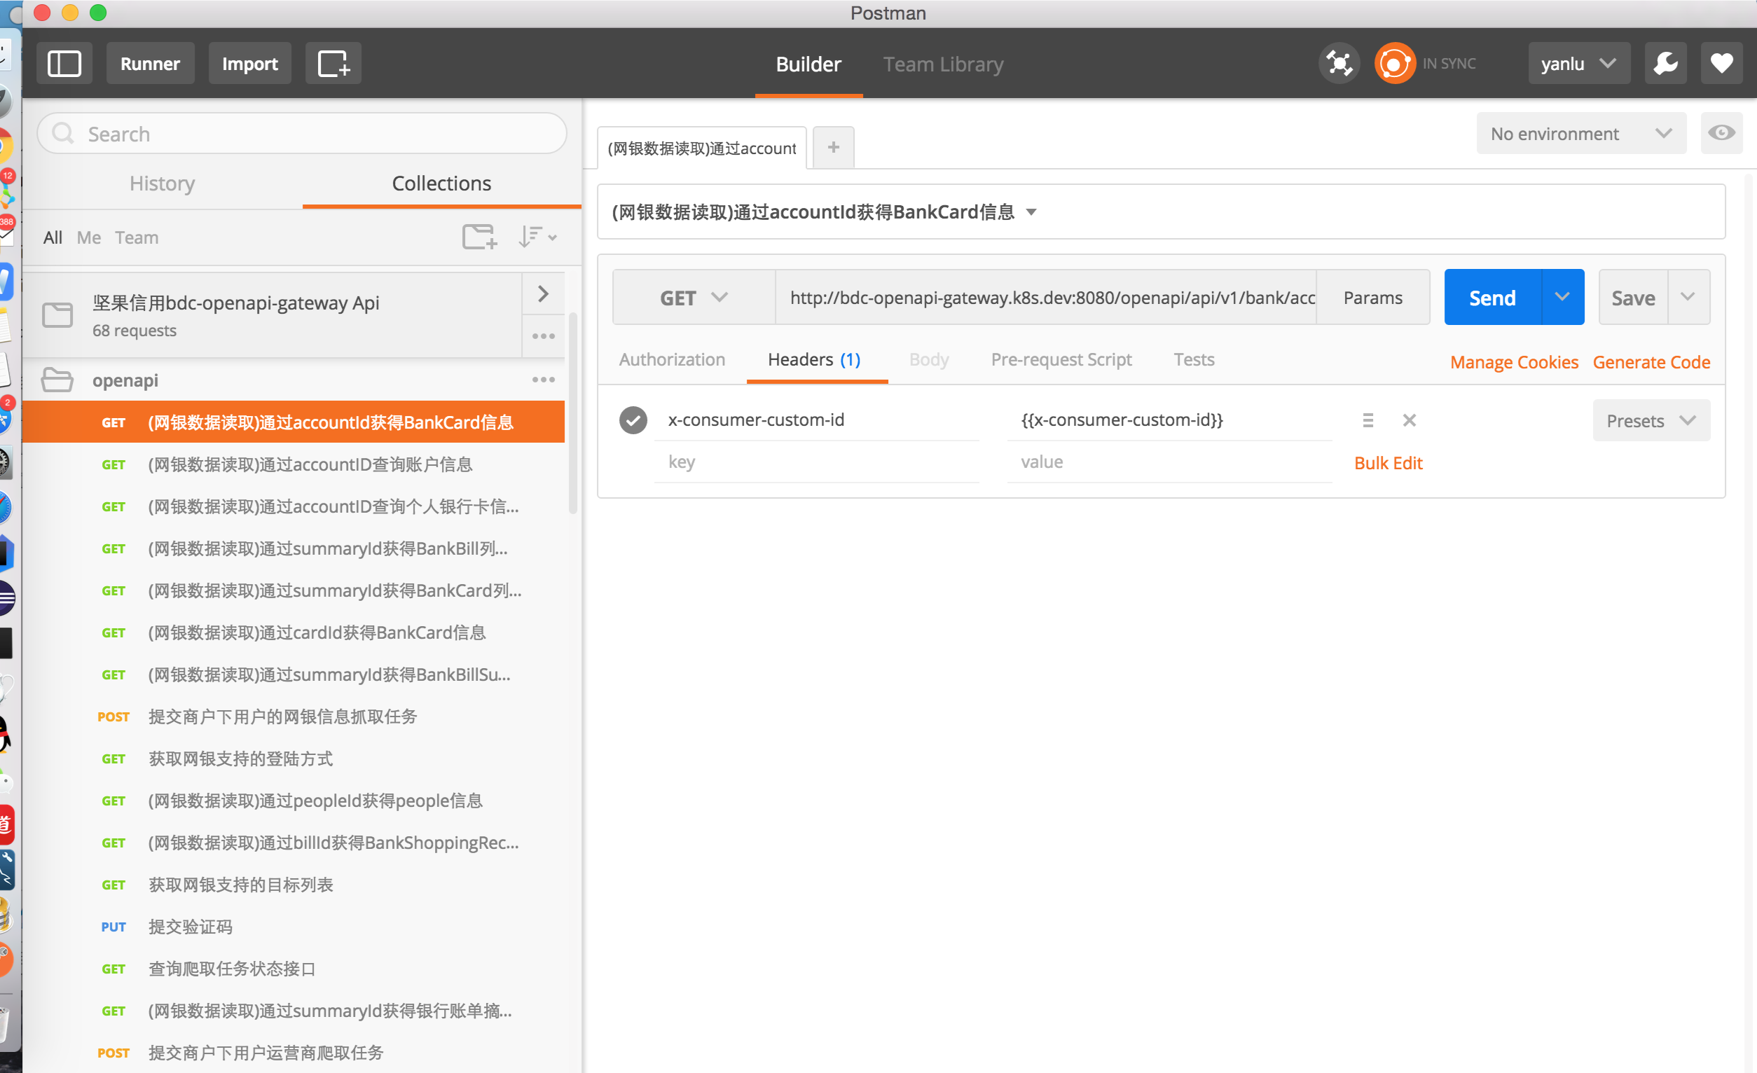The image size is (1757, 1073).
Task: Click the Team Library sync settings icon
Action: tap(1393, 64)
